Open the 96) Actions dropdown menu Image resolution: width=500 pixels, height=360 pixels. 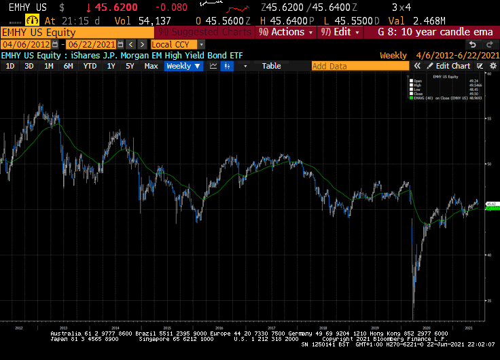click(x=286, y=32)
